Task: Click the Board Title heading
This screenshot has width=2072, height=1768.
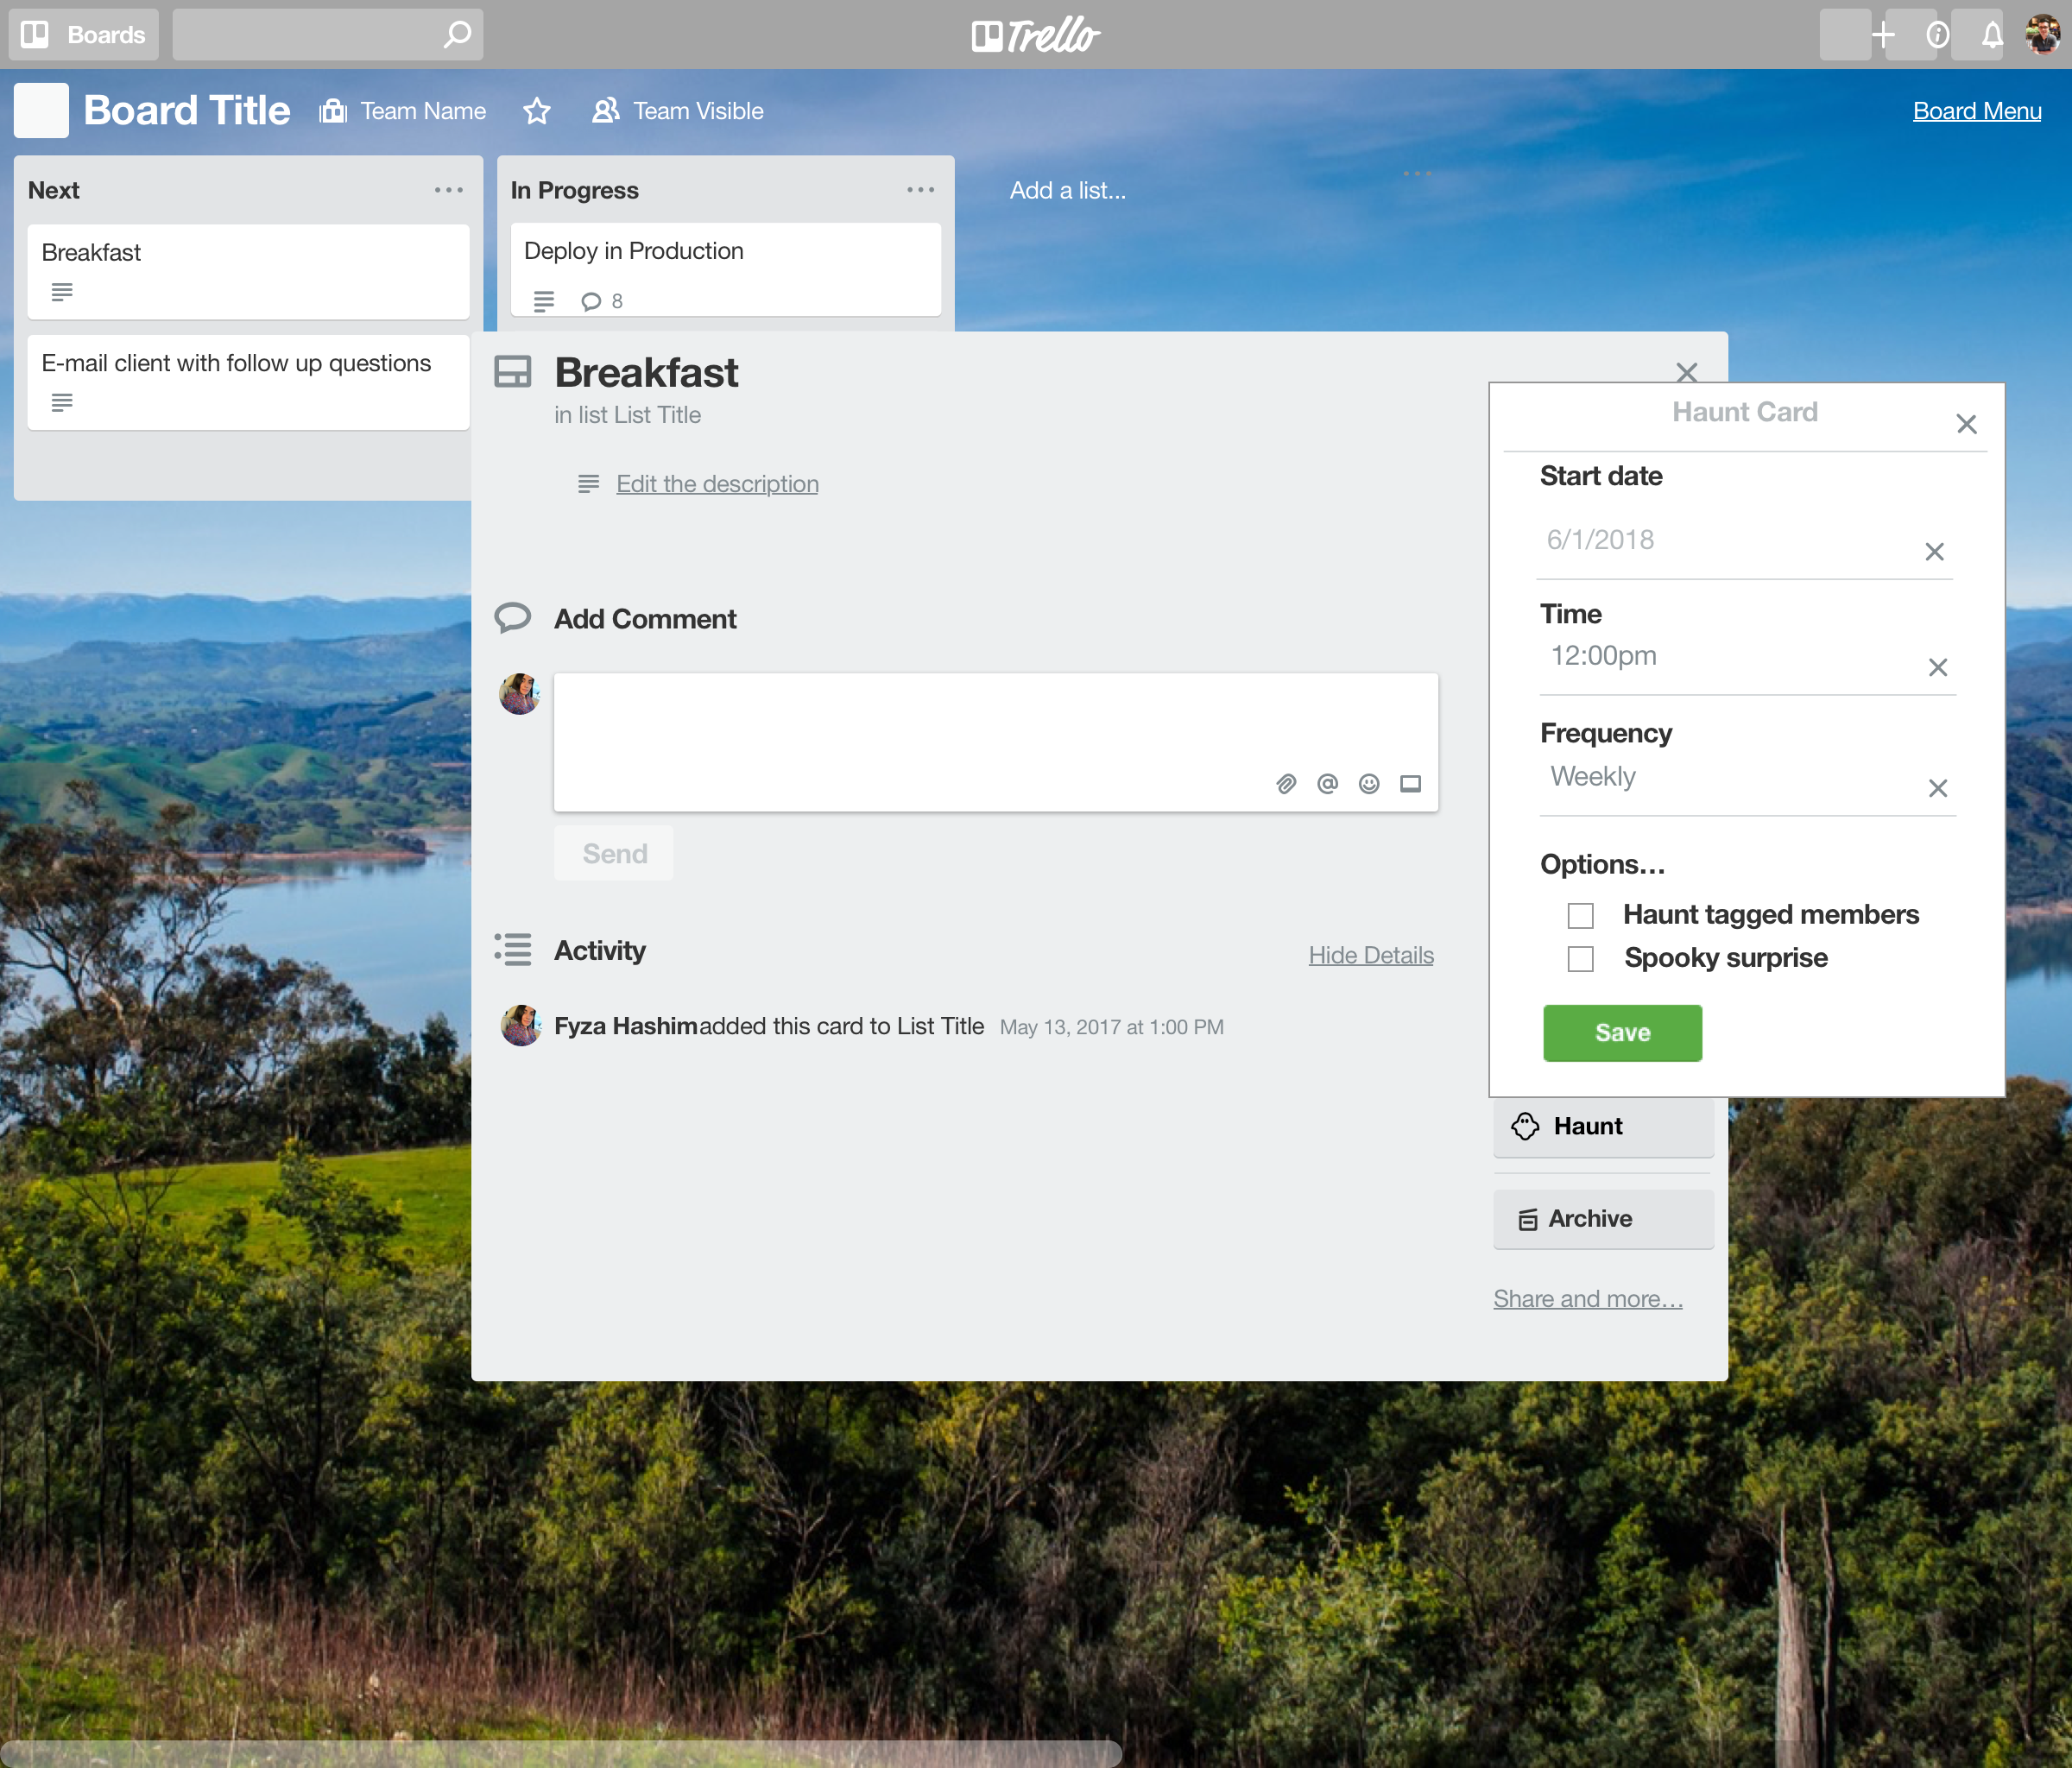Action: click(187, 110)
